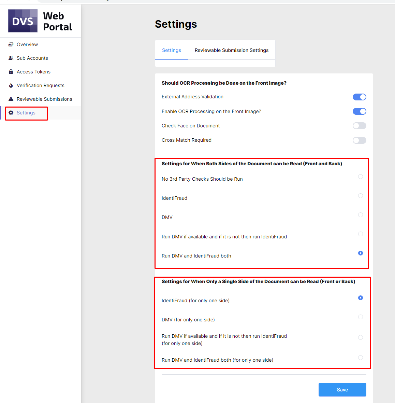The image size is (395, 403).
Task: Click the Settings gear icon
Action: [x=11, y=113]
